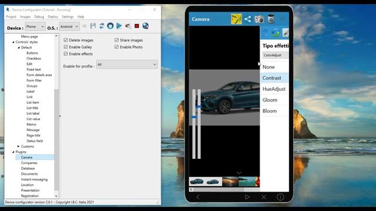
Task: Select Instant messaging plugin in tree
Action: (x=34, y=179)
